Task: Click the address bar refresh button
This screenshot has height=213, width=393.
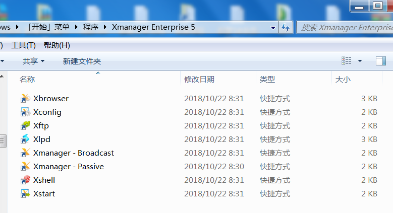Action: point(286,27)
